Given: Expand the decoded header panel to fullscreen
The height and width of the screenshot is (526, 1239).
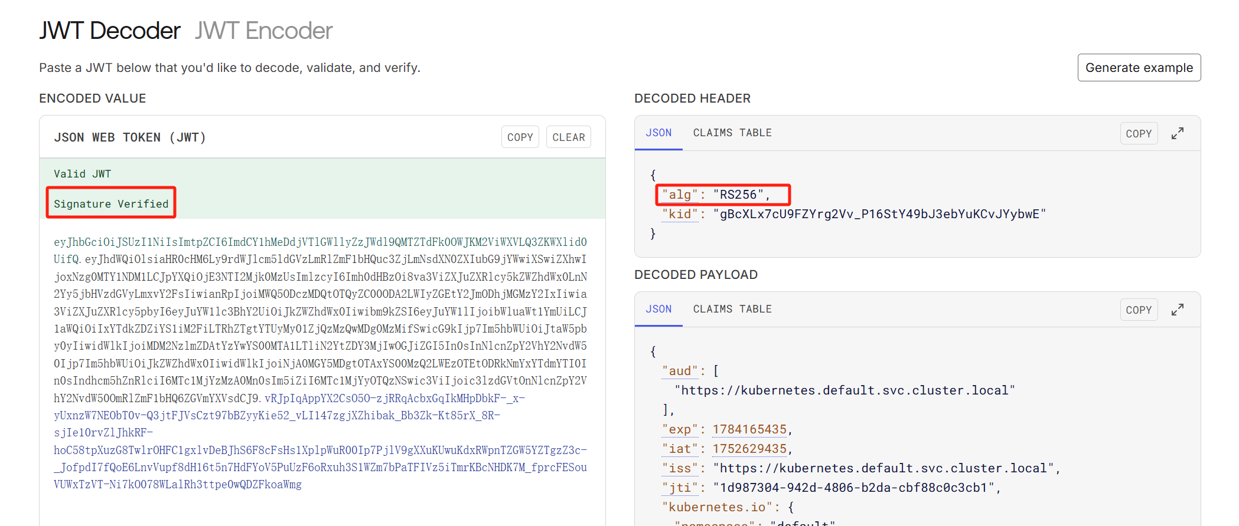Looking at the screenshot, I should tap(1177, 134).
